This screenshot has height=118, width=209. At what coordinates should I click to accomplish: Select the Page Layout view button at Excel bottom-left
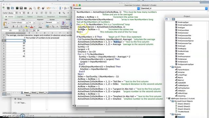(8, 94)
